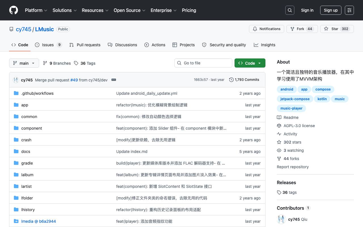Click the stars icon in About
The height and width of the screenshot is (227, 363).
pyautogui.click(x=279, y=142)
